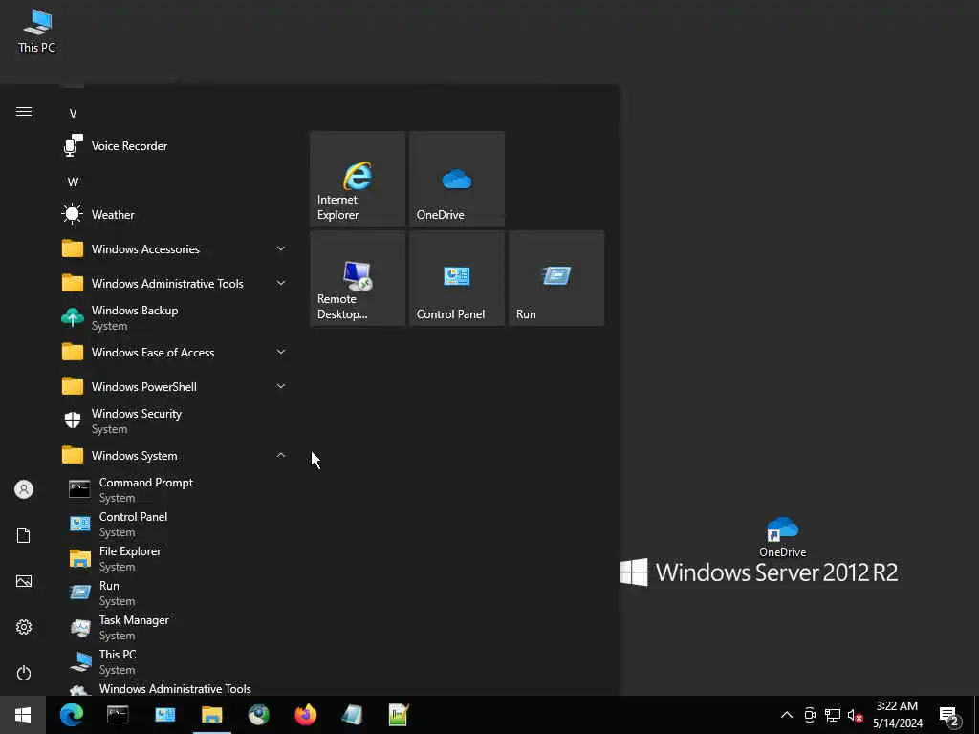Open Documents from the Start sidebar
The image size is (979, 734).
pos(24,535)
